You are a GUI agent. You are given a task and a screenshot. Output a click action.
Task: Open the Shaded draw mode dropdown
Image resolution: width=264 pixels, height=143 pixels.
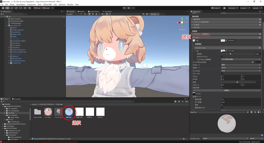tap(74, 14)
